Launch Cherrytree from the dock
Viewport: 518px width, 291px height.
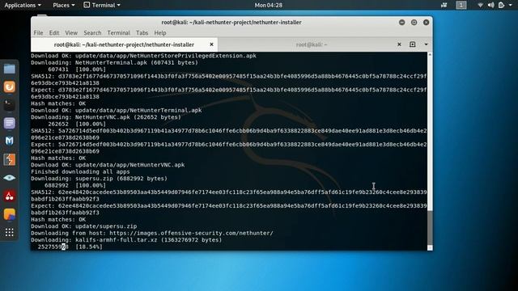pyautogui.click(x=9, y=196)
